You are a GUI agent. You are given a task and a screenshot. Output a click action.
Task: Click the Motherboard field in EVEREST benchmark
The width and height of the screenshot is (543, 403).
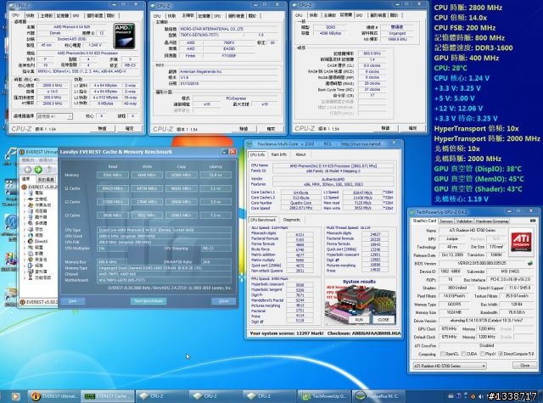pyautogui.click(x=164, y=280)
